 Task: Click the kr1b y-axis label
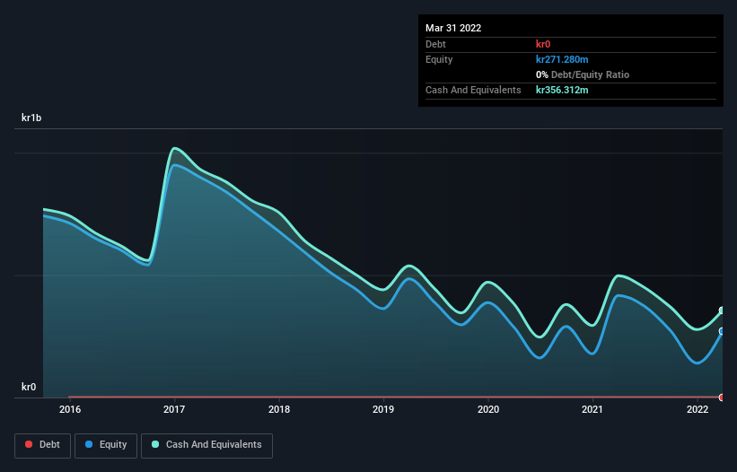tap(31, 118)
